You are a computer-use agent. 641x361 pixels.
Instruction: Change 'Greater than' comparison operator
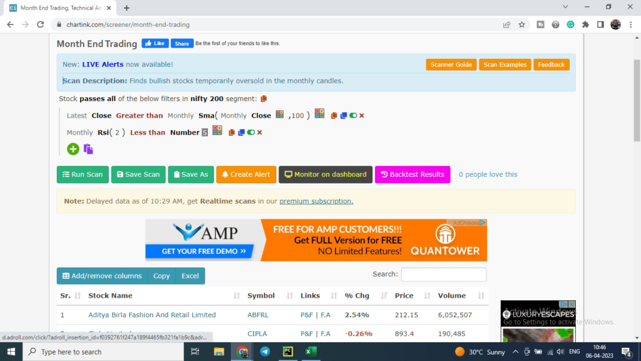pos(139,116)
